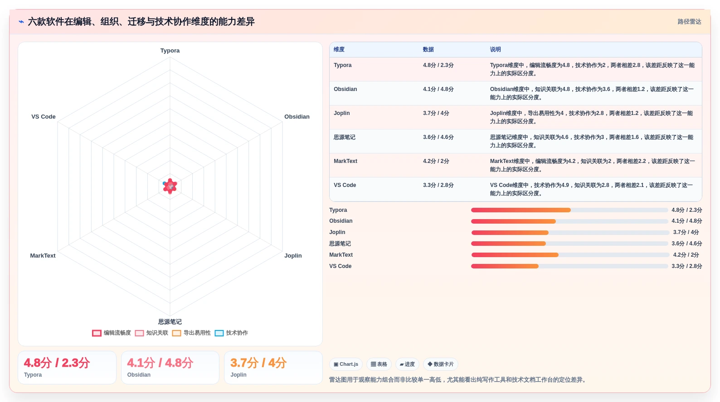This screenshot has width=720, height=402.
Task: Toggle the 导出易用性 legend dataset
Action: pos(191,333)
